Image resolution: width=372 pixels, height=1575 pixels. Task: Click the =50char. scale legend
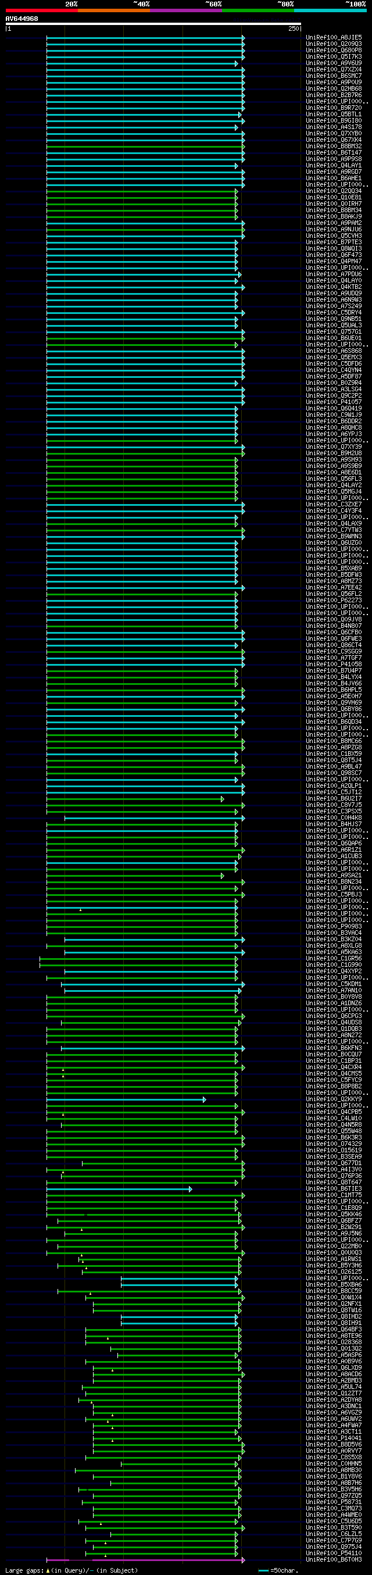click(278, 1571)
